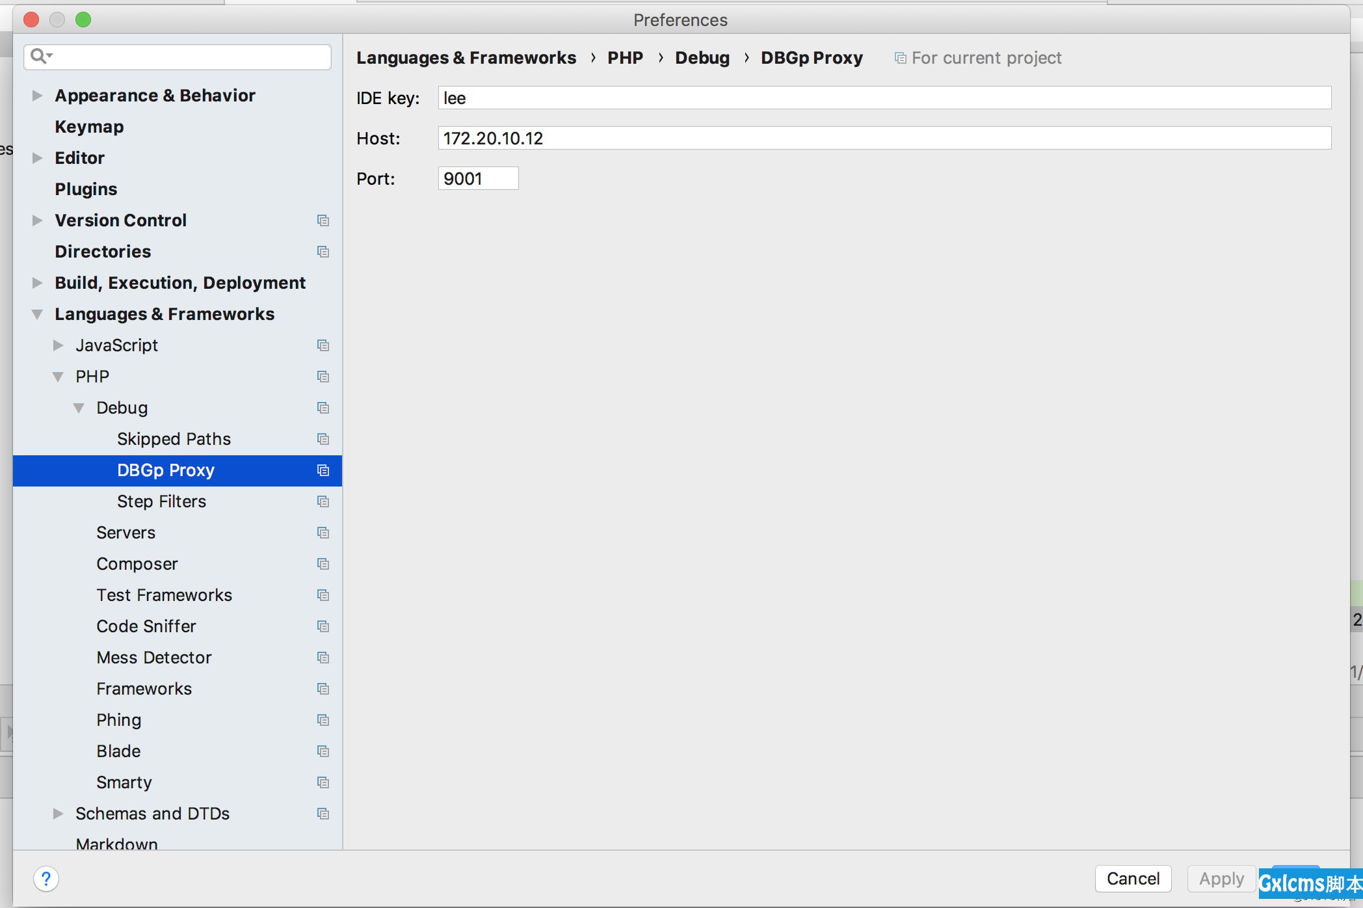
Task: Click the Debug breadcrumb in header
Action: (702, 58)
